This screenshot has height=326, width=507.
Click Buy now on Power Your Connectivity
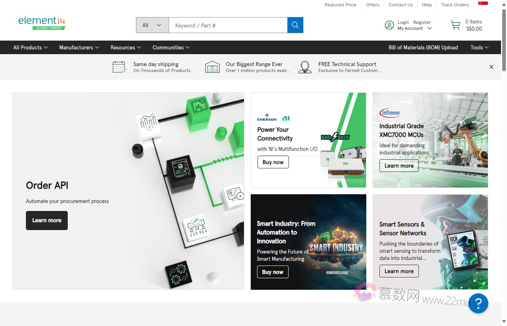click(x=273, y=162)
